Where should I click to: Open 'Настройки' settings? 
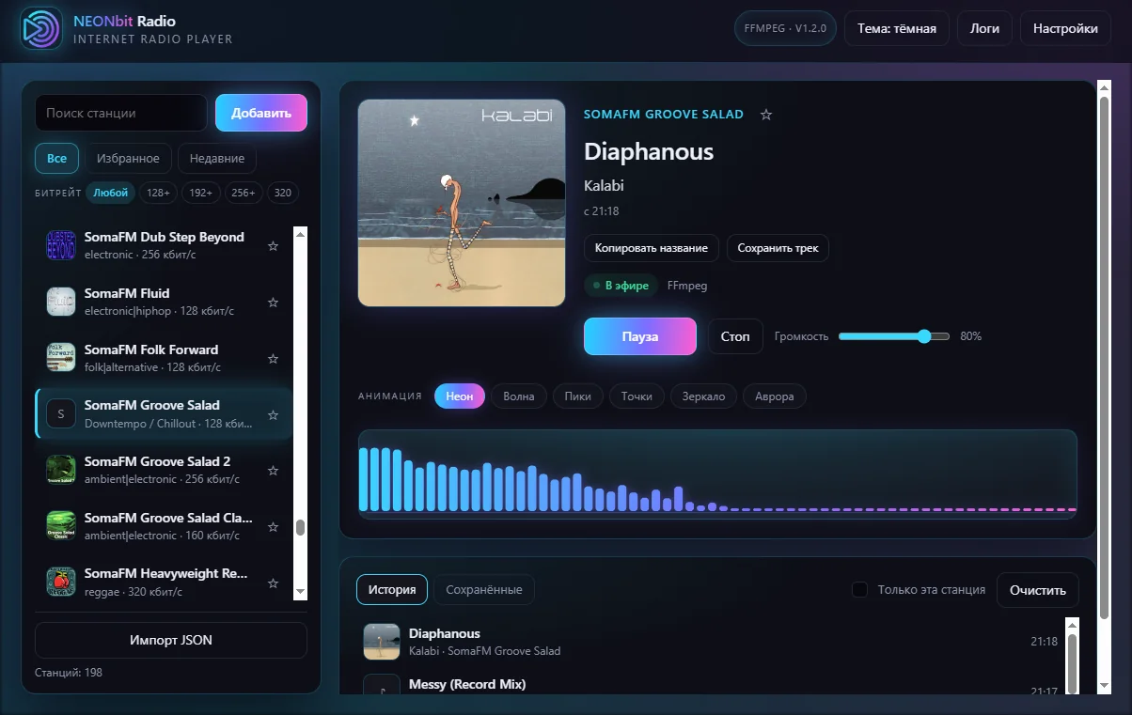1065,28
